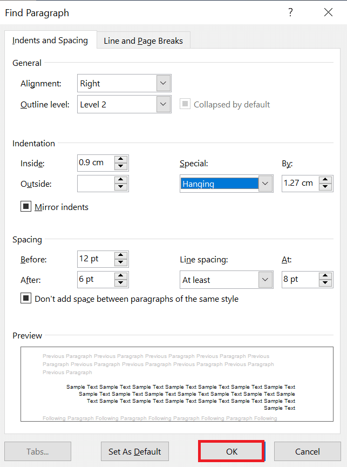Screen dimensions: 347x467
Task: Click the Before spacing field
Action: click(96, 259)
